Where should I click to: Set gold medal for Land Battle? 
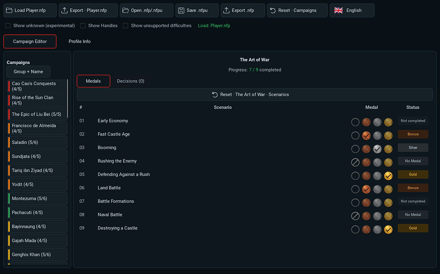388,189
